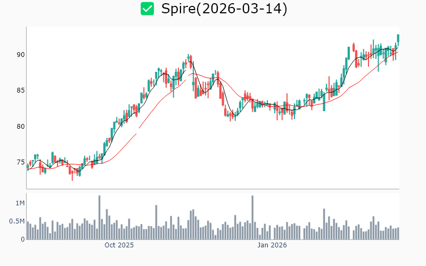Click the green checkmark icon beside Spire
Image resolution: width=426 pixels, height=266 pixels.
(147, 9)
